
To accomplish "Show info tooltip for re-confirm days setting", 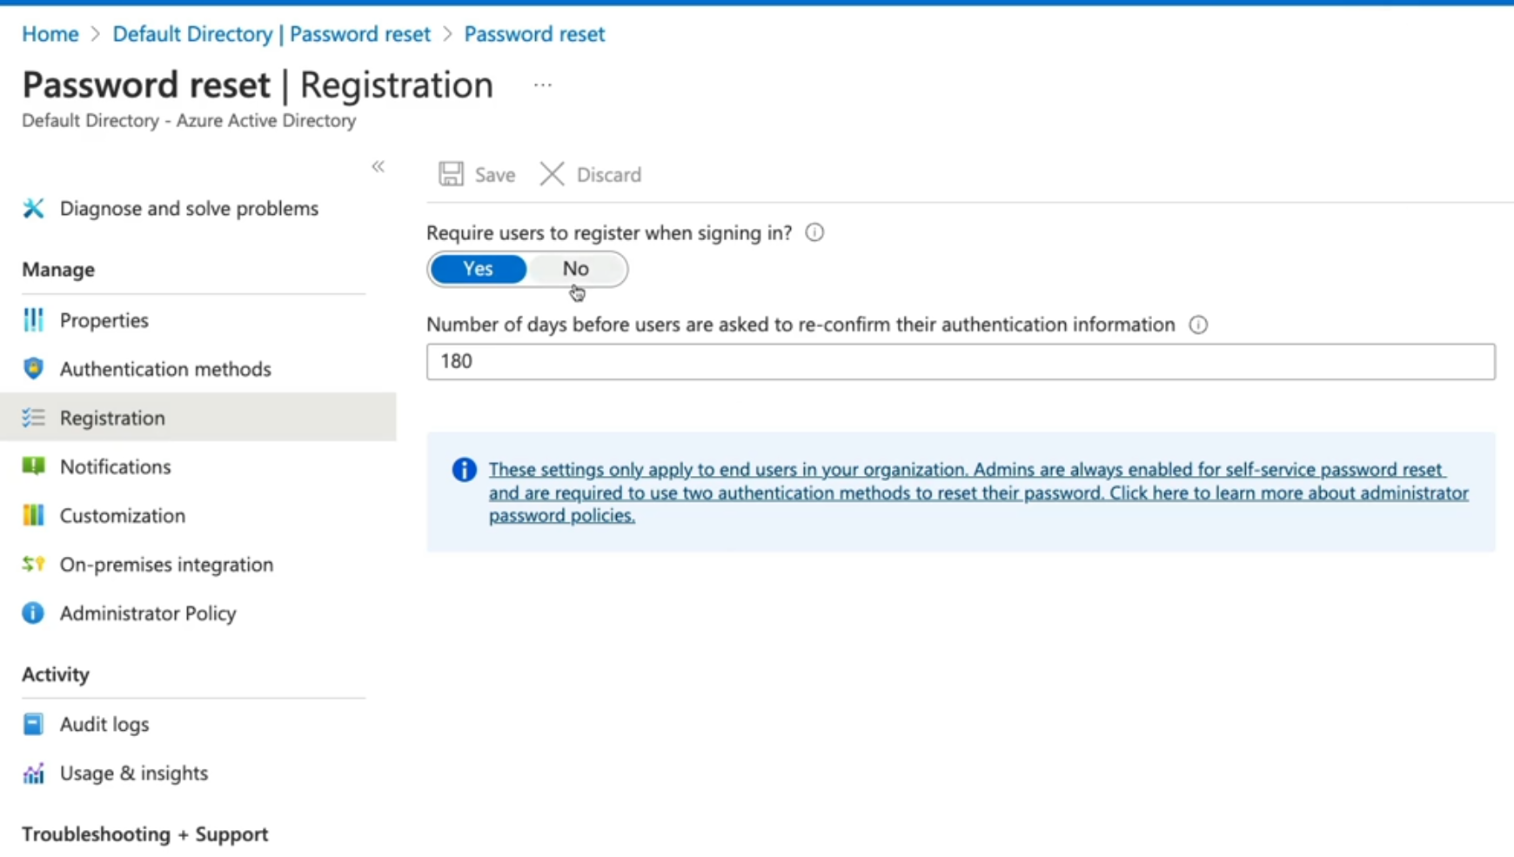I will pyautogui.click(x=1198, y=325).
